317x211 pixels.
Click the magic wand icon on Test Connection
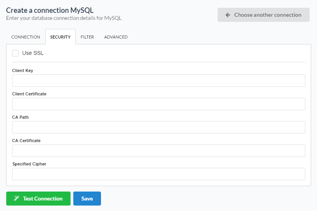tap(16, 199)
